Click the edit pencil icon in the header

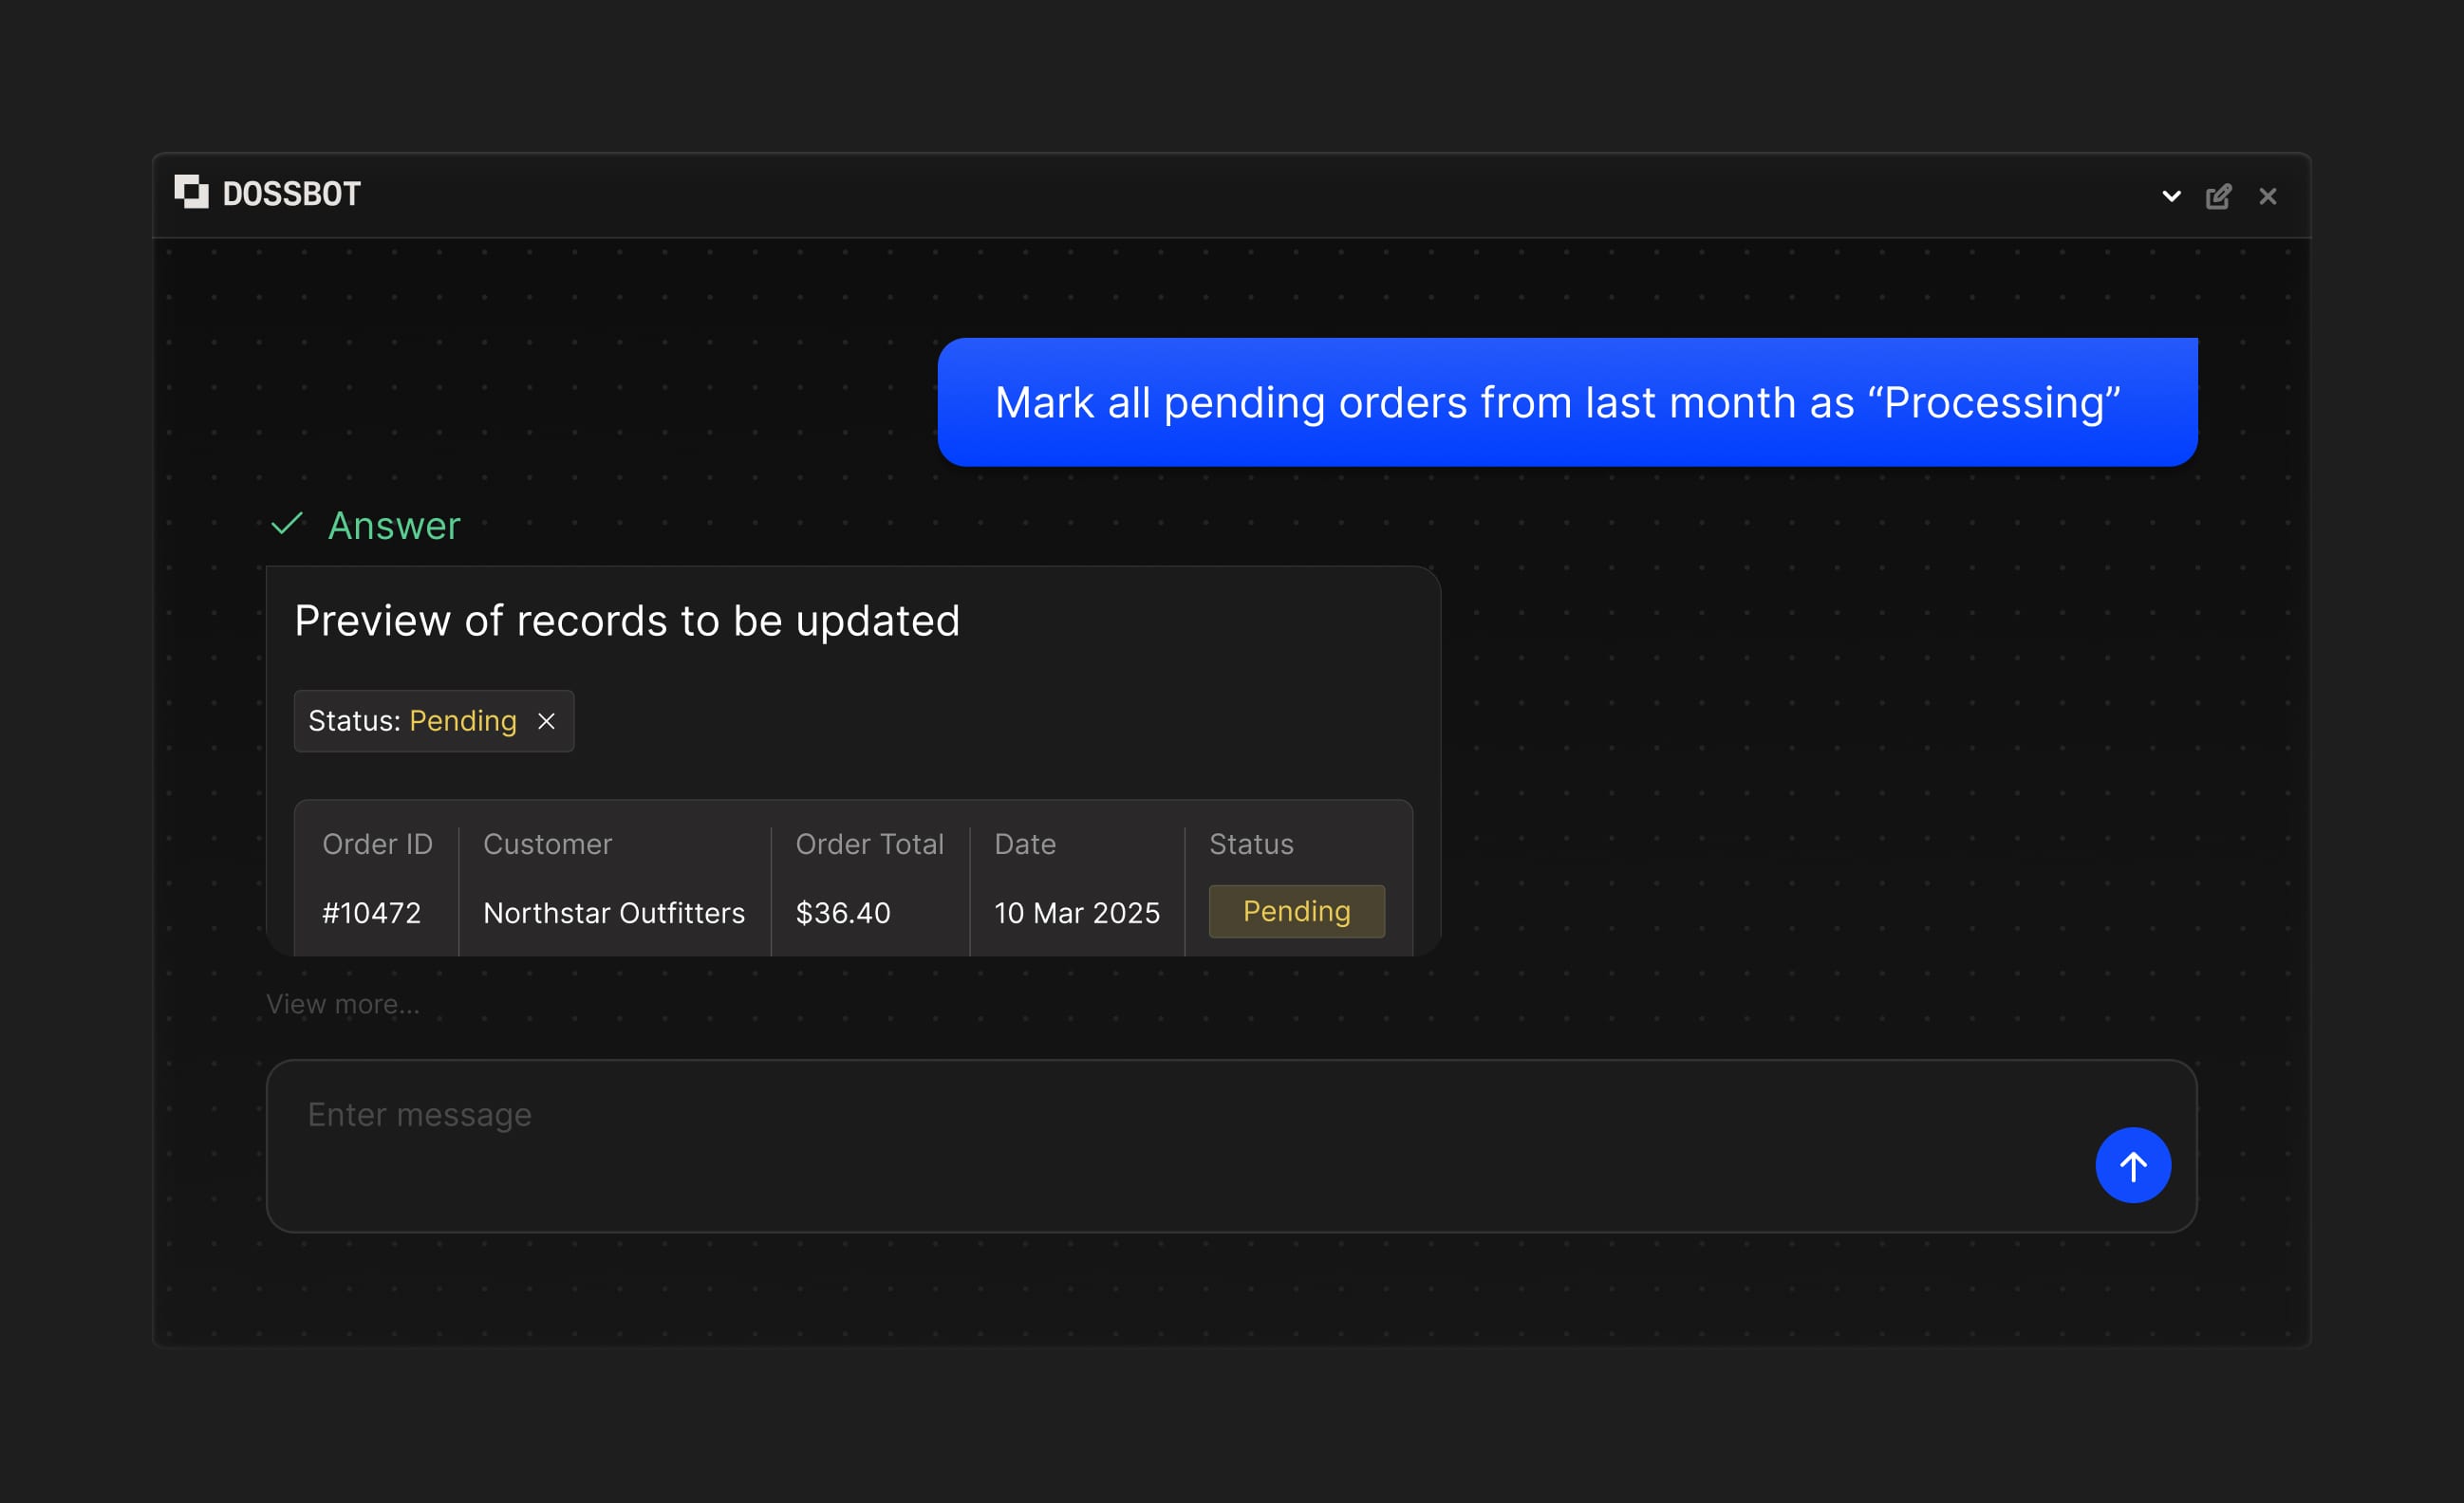[x=2219, y=195]
